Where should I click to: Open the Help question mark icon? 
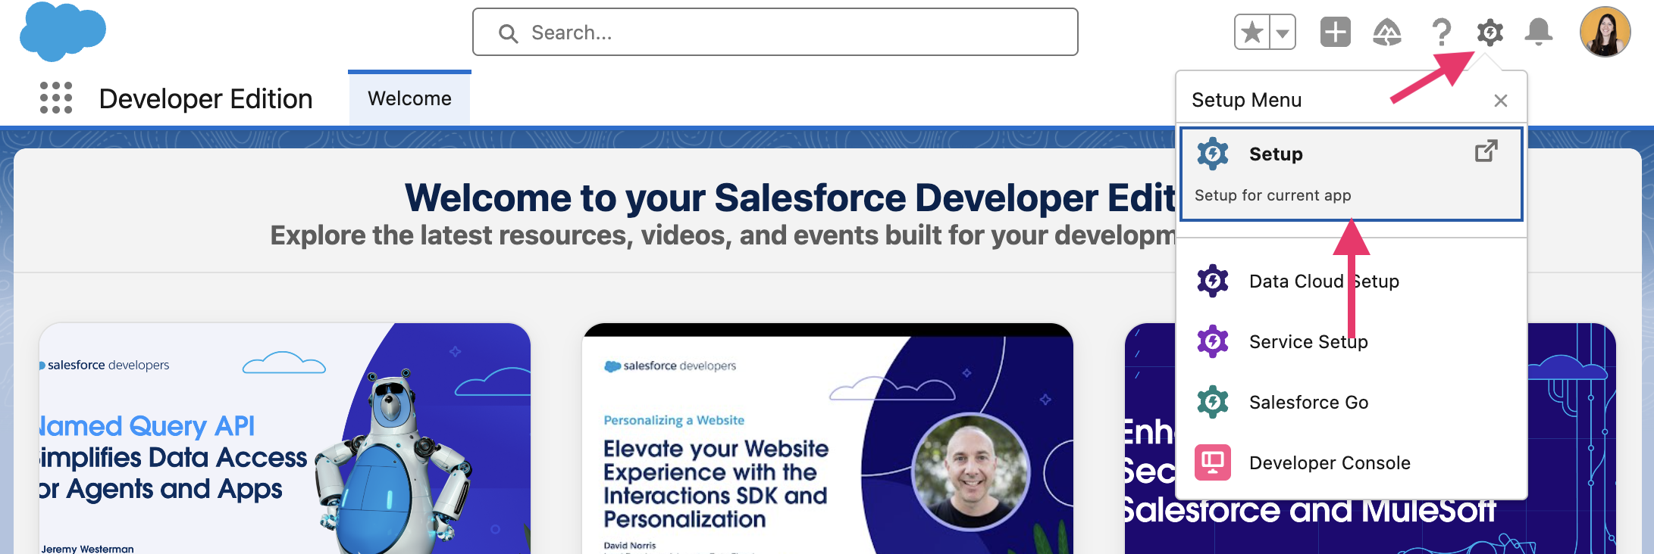[1441, 33]
